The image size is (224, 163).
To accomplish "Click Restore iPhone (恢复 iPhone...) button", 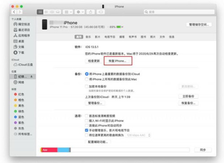I will click(117, 61).
